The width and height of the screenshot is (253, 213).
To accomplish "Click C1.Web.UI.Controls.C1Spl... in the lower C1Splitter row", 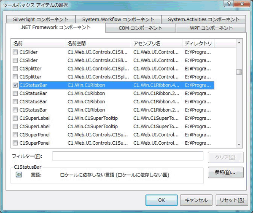I will (98, 77).
